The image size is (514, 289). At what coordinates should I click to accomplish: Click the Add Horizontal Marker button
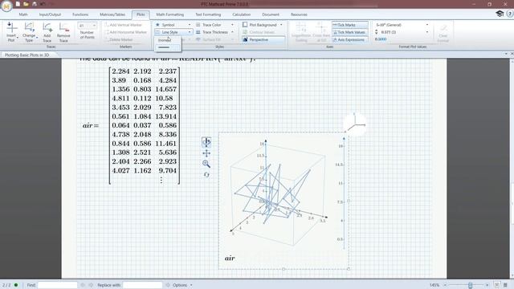tap(125, 32)
